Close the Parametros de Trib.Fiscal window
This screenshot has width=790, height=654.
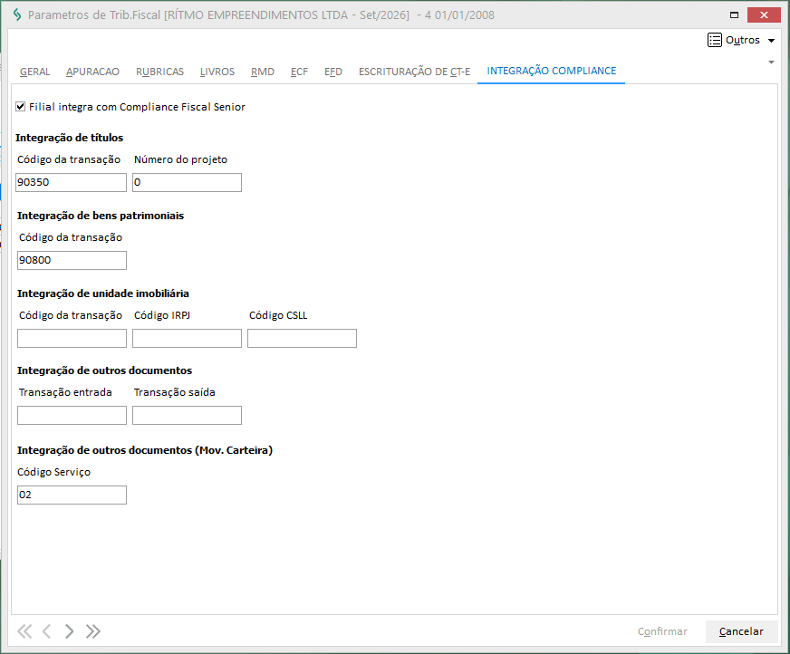coord(764,15)
